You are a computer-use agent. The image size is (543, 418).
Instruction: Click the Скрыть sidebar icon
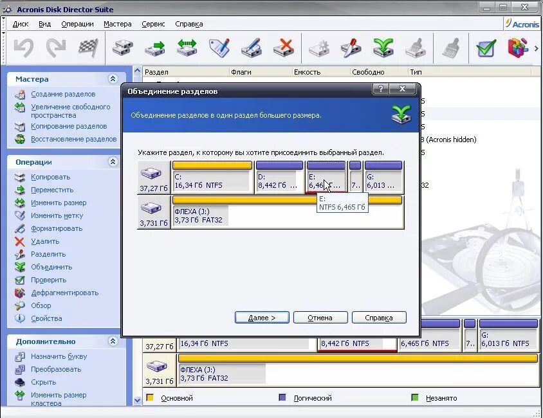20,382
